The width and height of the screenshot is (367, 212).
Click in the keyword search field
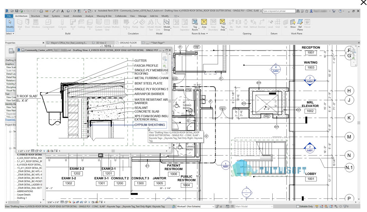279,11
